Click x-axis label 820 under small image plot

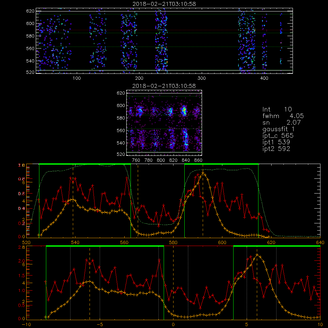click(173, 160)
